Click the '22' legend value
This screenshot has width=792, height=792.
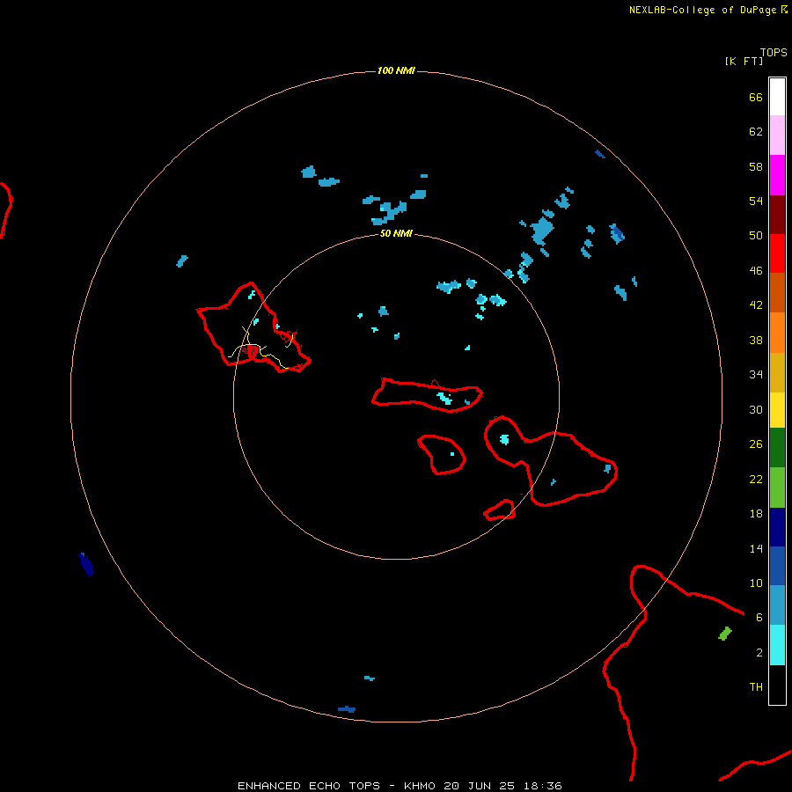[756, 479]
